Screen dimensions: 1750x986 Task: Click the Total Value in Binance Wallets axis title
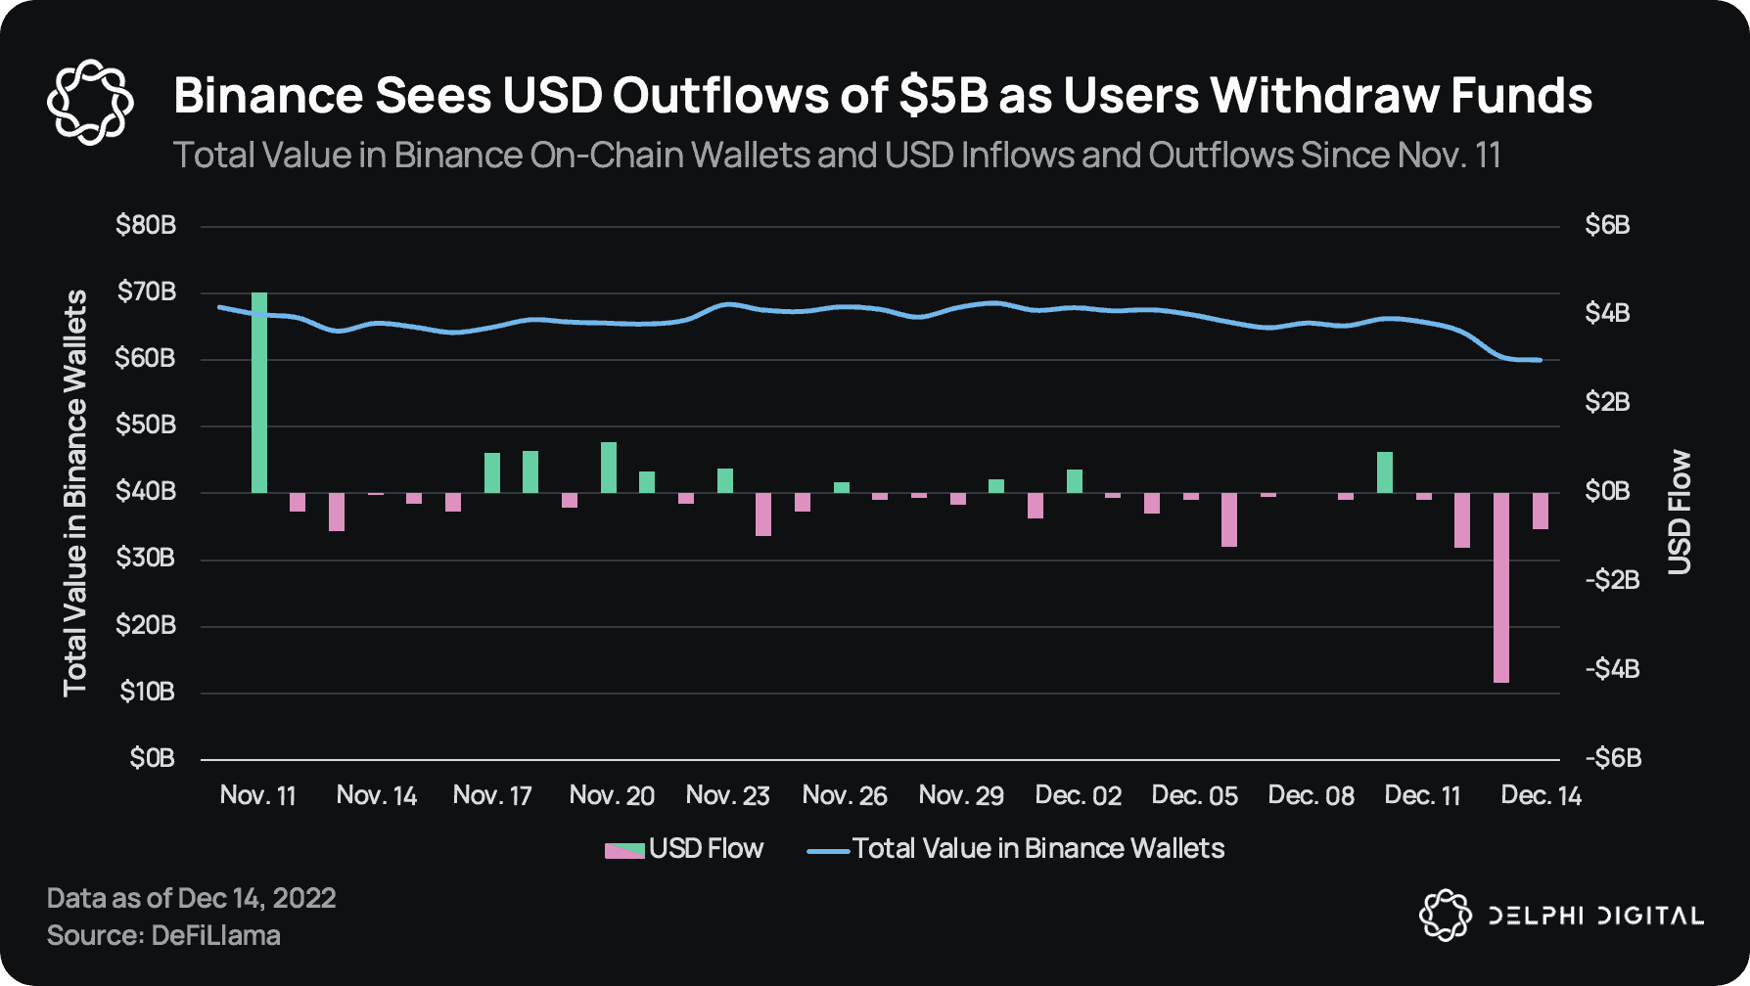[x=75, y=493]
